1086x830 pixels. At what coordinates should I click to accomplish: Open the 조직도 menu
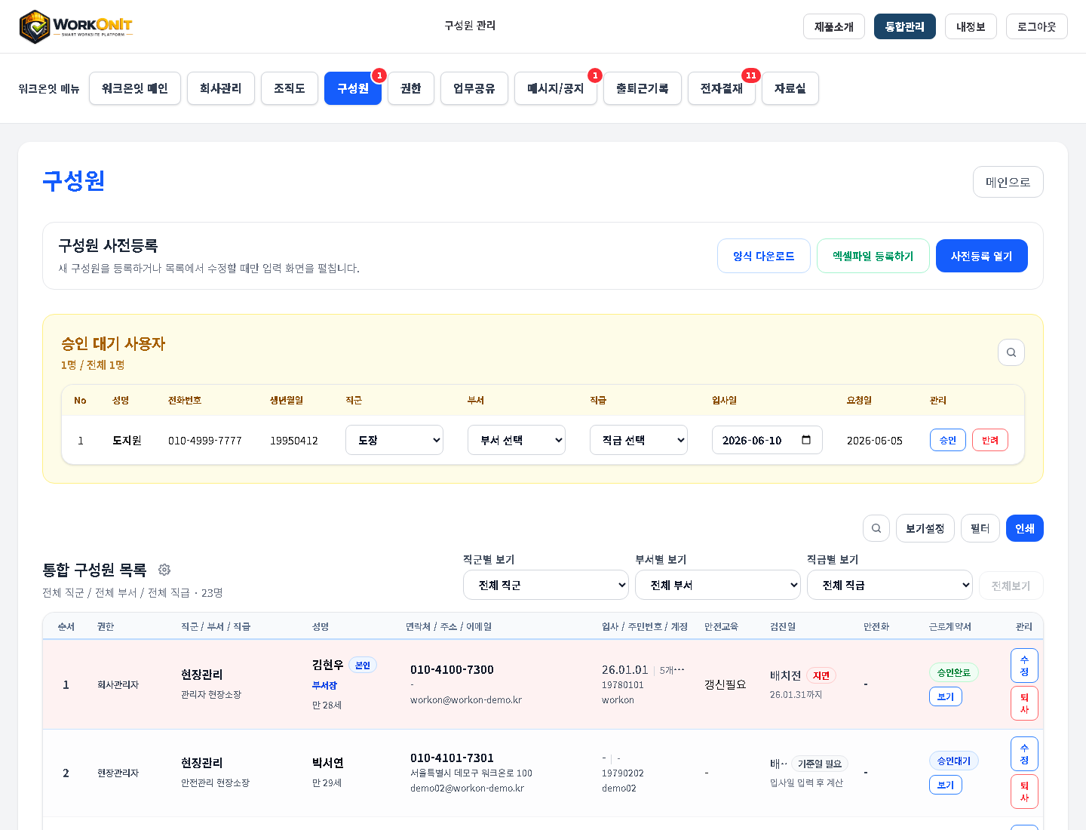(290, 88)
